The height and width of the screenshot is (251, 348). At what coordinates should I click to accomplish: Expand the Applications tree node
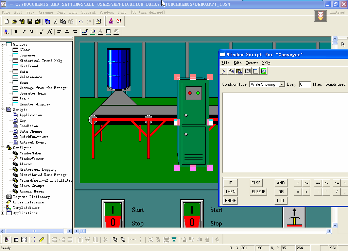click(x=3, y=213)
